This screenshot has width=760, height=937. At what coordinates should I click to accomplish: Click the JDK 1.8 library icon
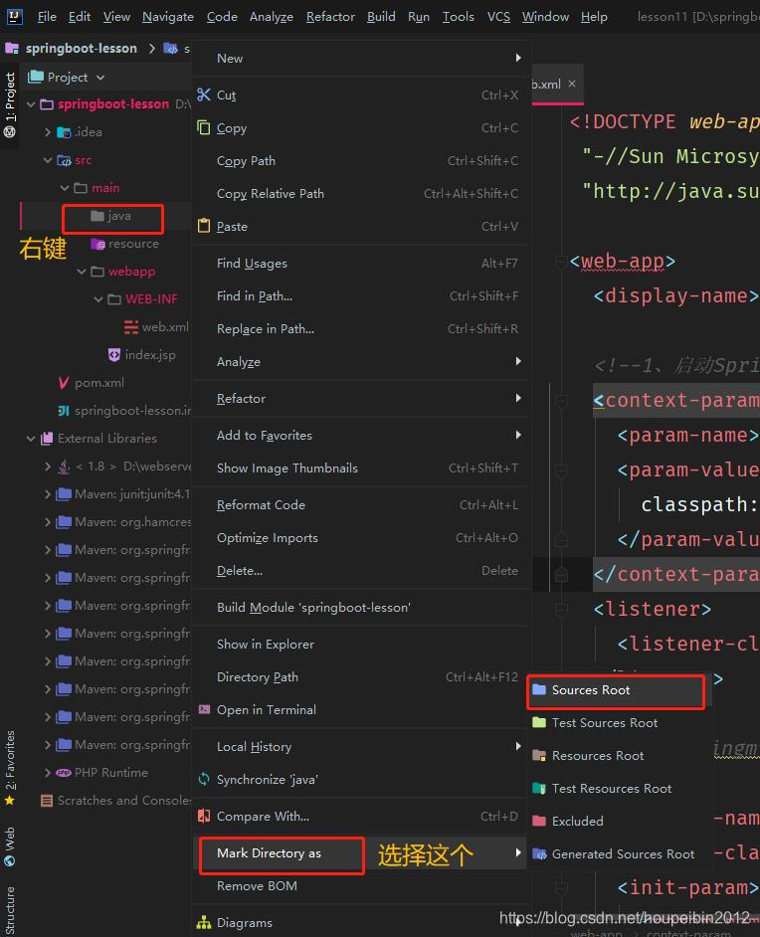tap(64, 467)
